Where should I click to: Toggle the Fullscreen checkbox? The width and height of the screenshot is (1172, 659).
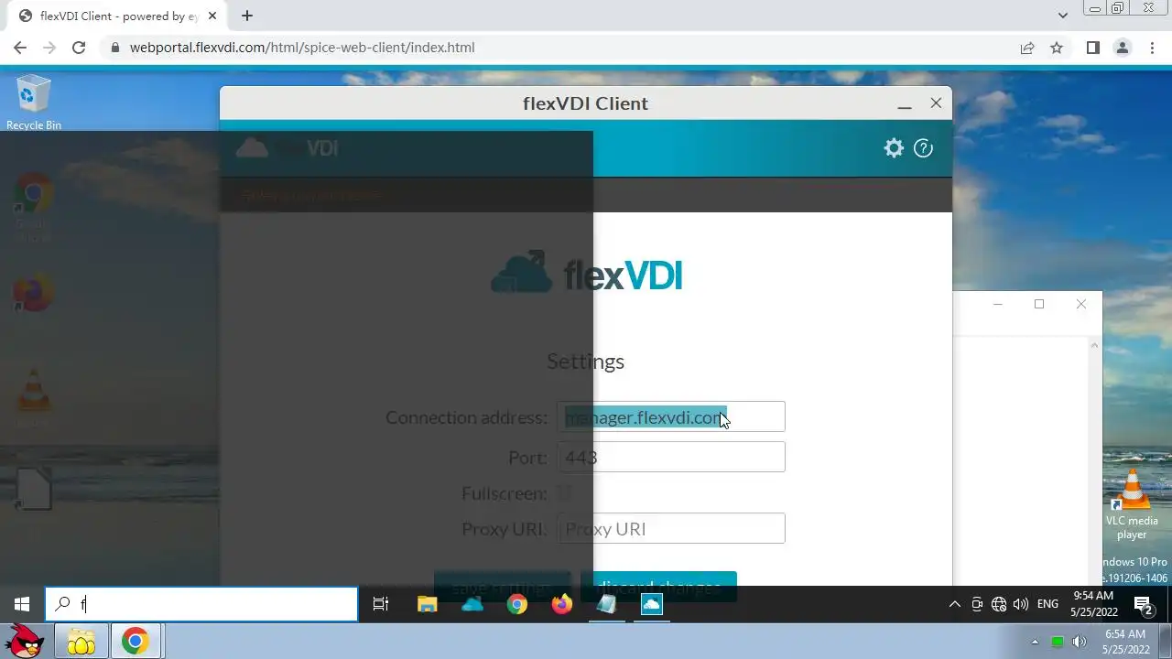tap(565, 493)
